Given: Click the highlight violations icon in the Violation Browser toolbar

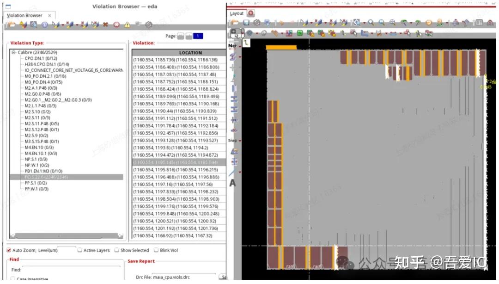Looking at the screenshot, I should click(x=56, y=25).
